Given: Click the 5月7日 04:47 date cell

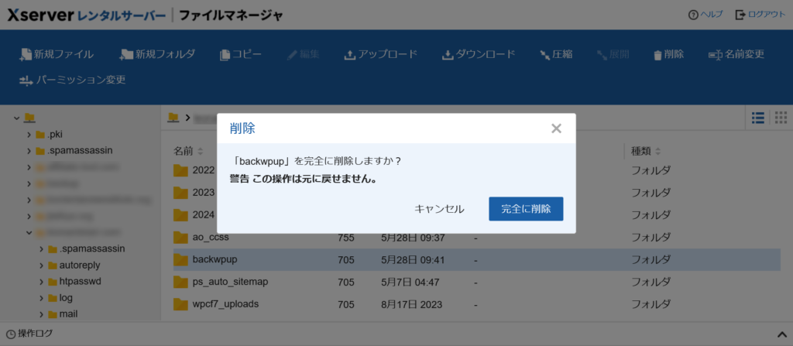Looking at the screenshot, I should [x=409, y=283].
